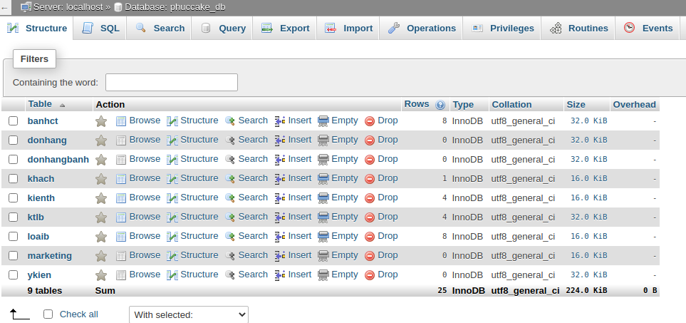Viewport: 686px width, 323px height.
Task: Open the Privileges tab
Action: tap(502, 29)
